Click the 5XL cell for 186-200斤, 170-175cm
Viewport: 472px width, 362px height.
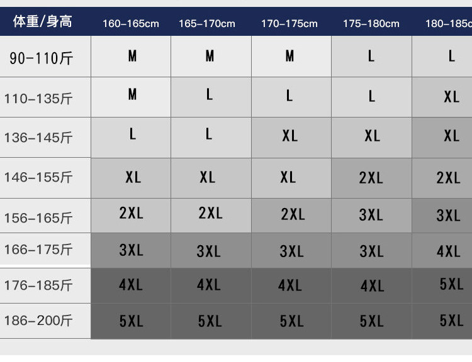click(291, 321)
